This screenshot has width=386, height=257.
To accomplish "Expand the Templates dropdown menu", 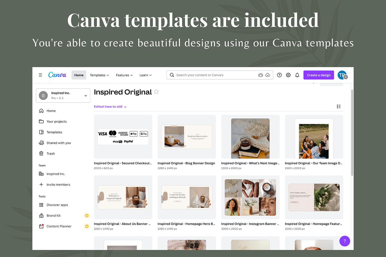I will point(99,75).
